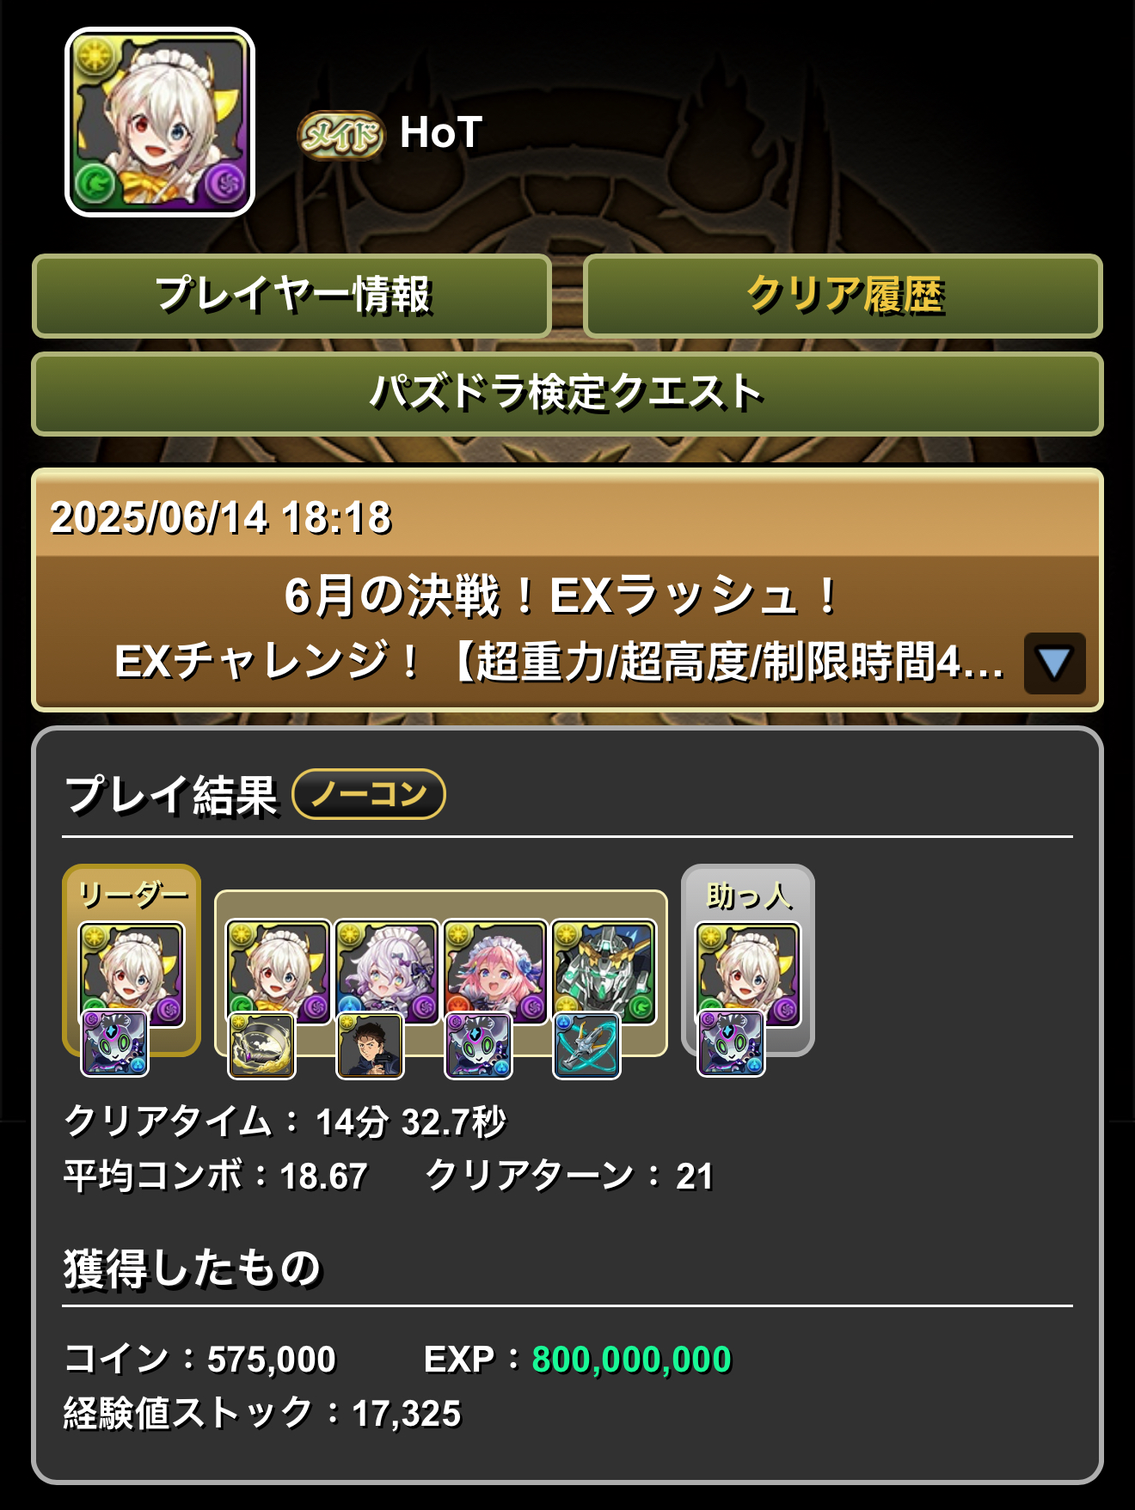The width and height of the screenshot is (1135, 1510).
Task: Select the first sub maid monster
Action: coord(279,972)
